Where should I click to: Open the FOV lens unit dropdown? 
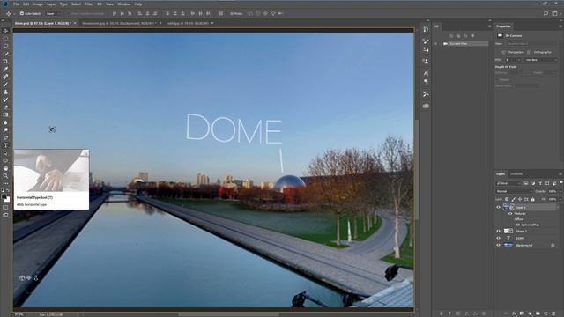[540, 60]
